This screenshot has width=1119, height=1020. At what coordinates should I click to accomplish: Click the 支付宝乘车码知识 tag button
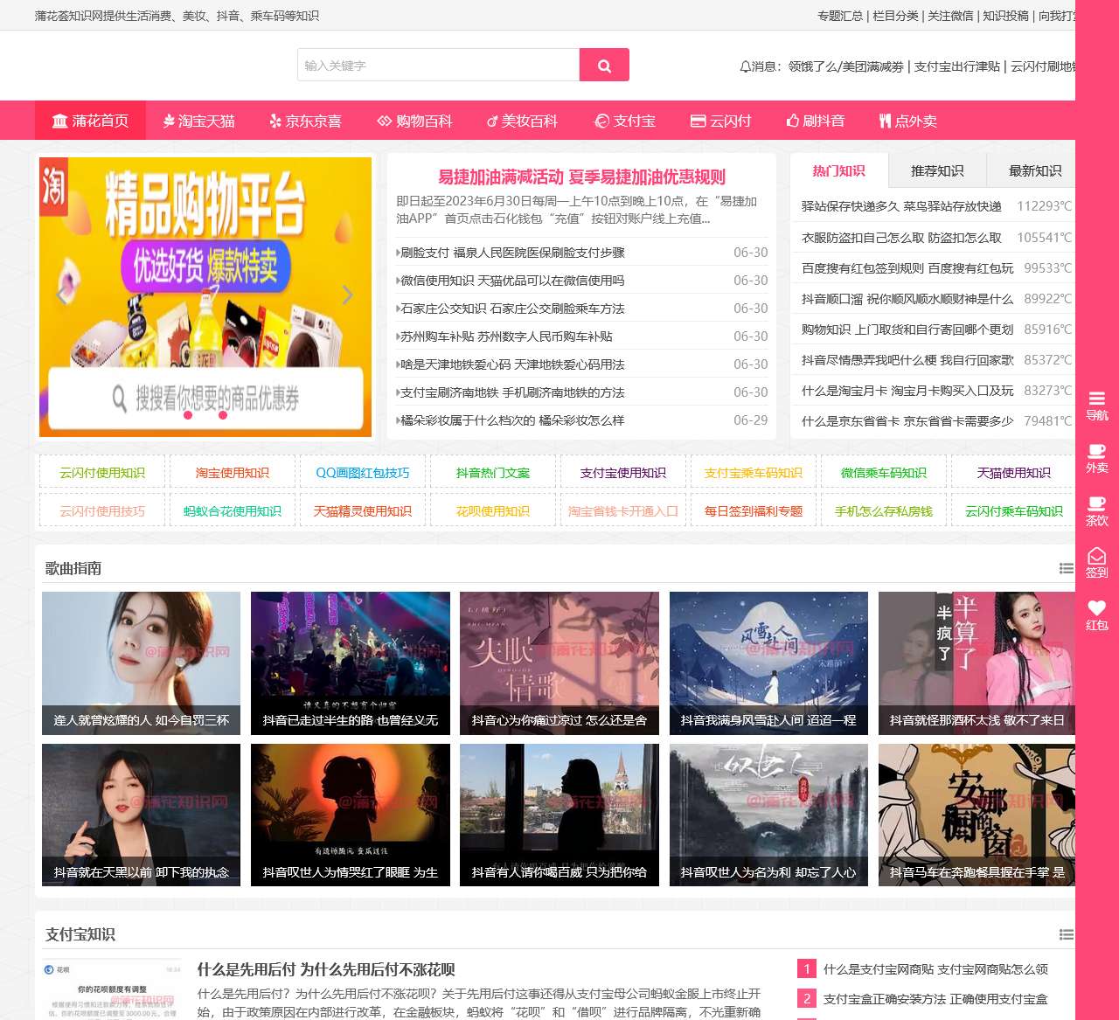(754, 473)
